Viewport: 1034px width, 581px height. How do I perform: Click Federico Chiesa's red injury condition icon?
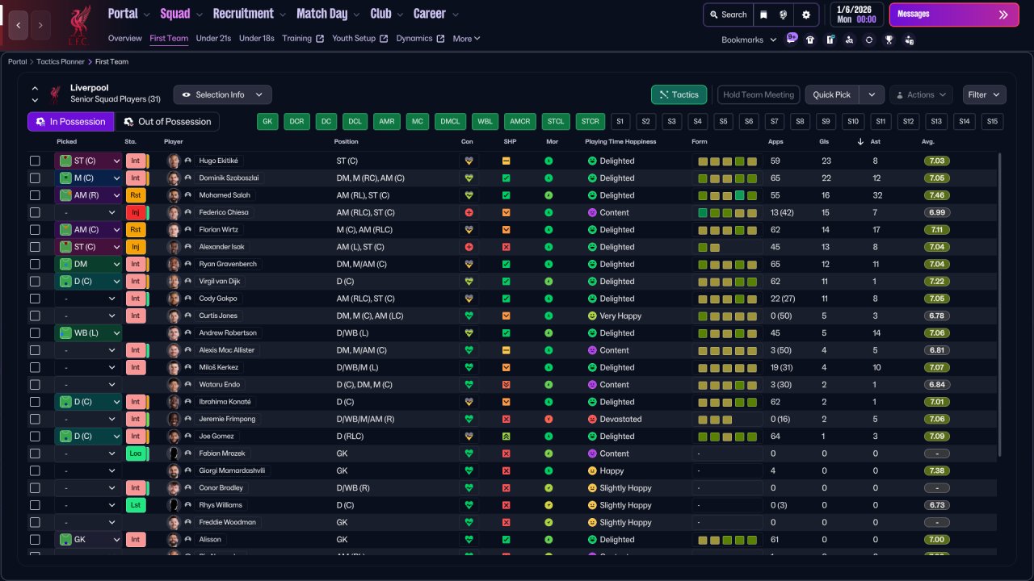coord(469,212)
